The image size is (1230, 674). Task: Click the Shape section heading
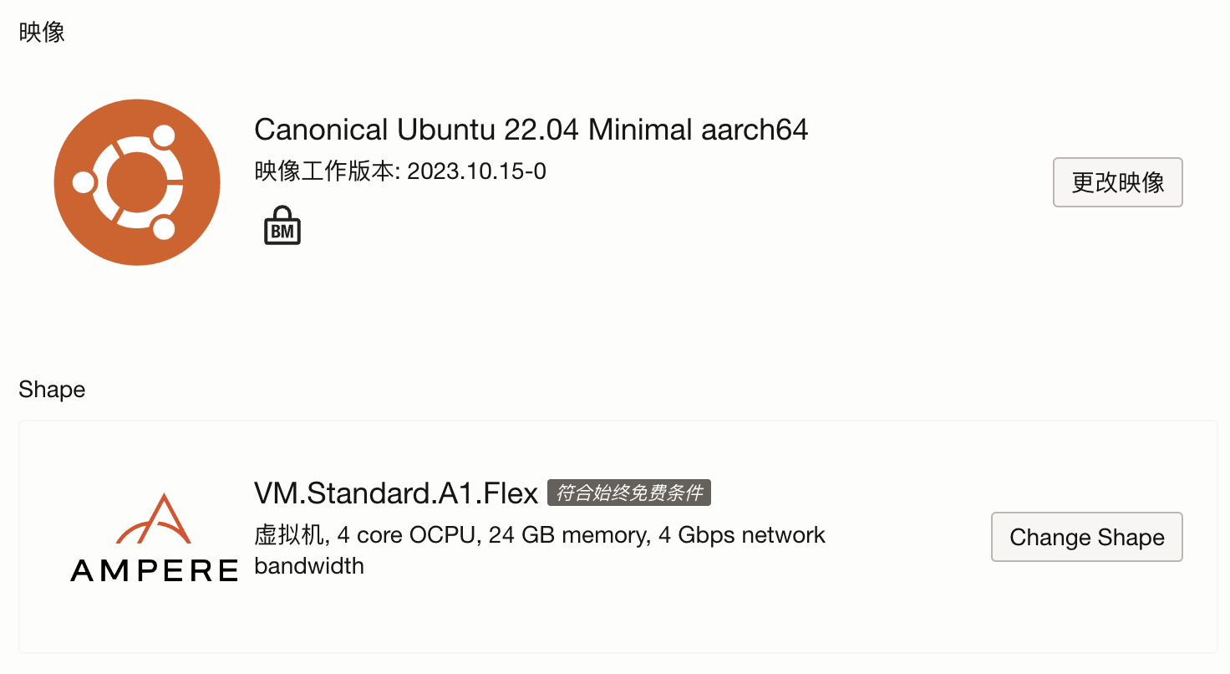pos(52,390)
